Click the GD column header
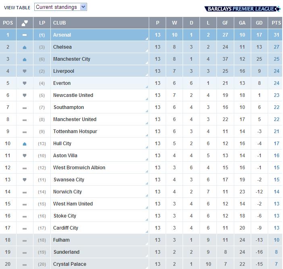This screenshot has height=269, width=283. [259, 23]
